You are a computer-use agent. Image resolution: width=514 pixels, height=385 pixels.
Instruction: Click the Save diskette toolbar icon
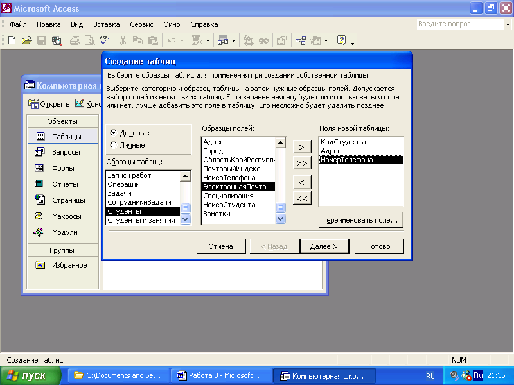click(x=42, y=40)
